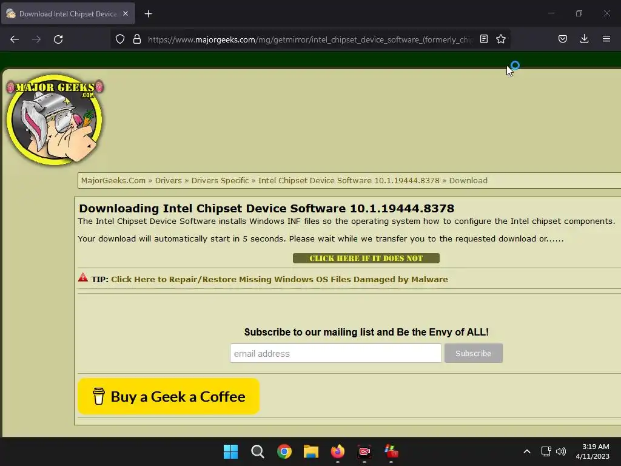The height and width of the screenshot is (466, 621).
Task: Go back to the previous page
Action: click(15, 39)
